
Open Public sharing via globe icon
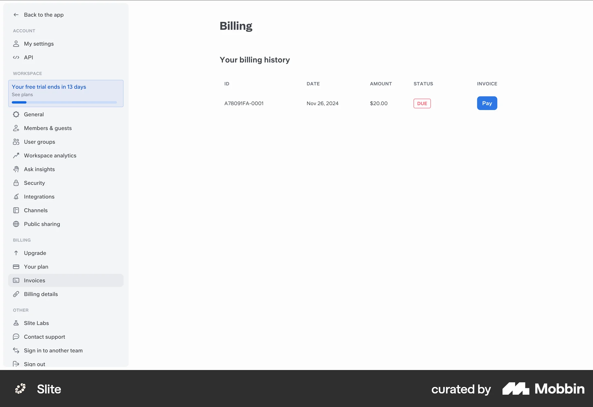(x=16, y=224)
